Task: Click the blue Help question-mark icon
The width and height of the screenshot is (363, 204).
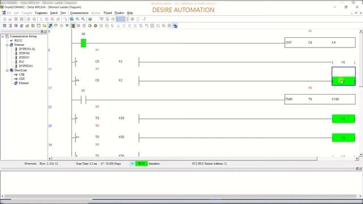Action: pos(90,19)
